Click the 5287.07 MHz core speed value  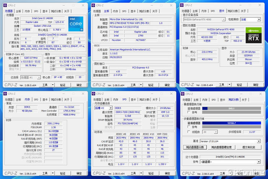31,58
